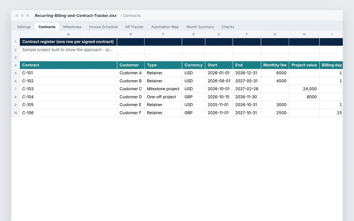Click the Contract column heading cell
The image size is (354, 221).
coord(68,65)
